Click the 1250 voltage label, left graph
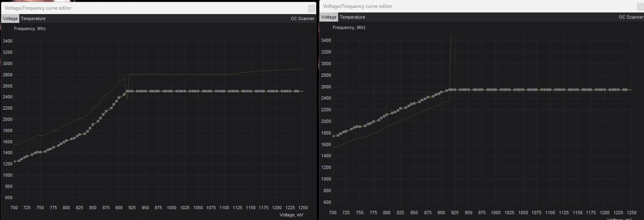Viewport: 644px width, 220px height. (x=303, y=208)
